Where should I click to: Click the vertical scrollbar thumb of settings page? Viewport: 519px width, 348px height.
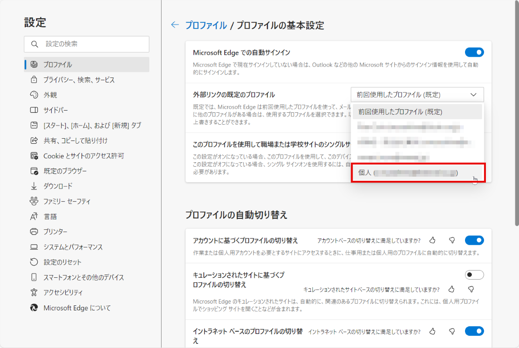point(517,113)
